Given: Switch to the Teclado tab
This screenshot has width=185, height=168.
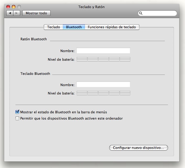Looking at the screenshot, I should click(53, 27).
